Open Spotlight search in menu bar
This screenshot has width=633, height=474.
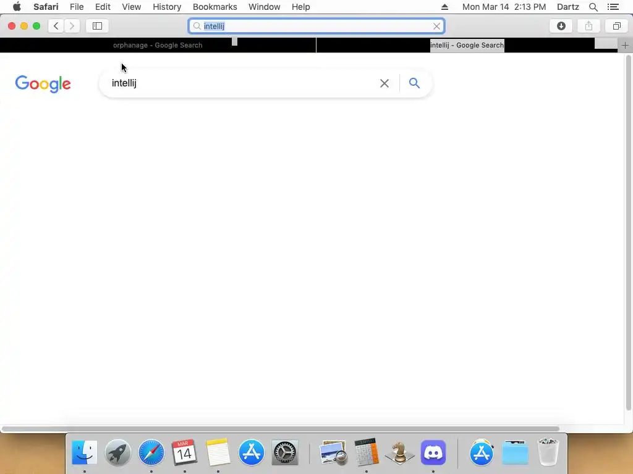(593, 7)
